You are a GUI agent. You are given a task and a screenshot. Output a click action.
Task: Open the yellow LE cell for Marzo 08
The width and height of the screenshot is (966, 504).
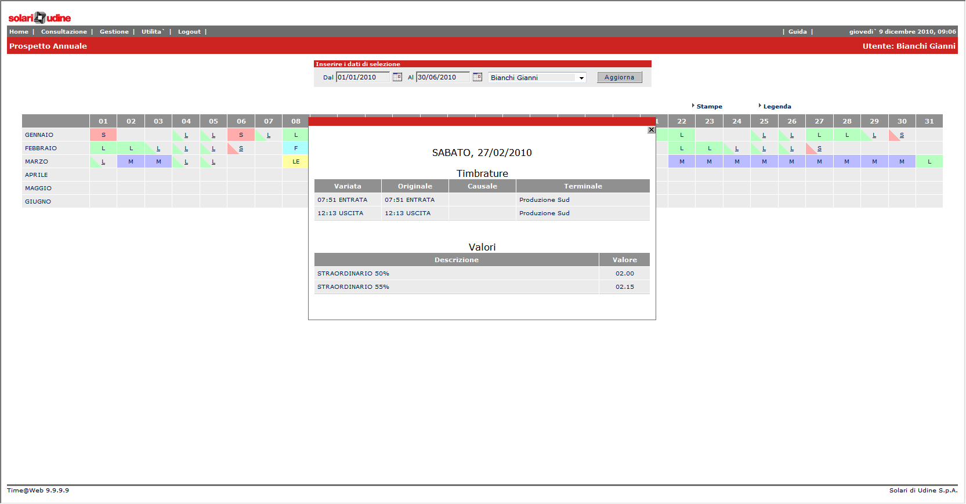coord(296,162)
